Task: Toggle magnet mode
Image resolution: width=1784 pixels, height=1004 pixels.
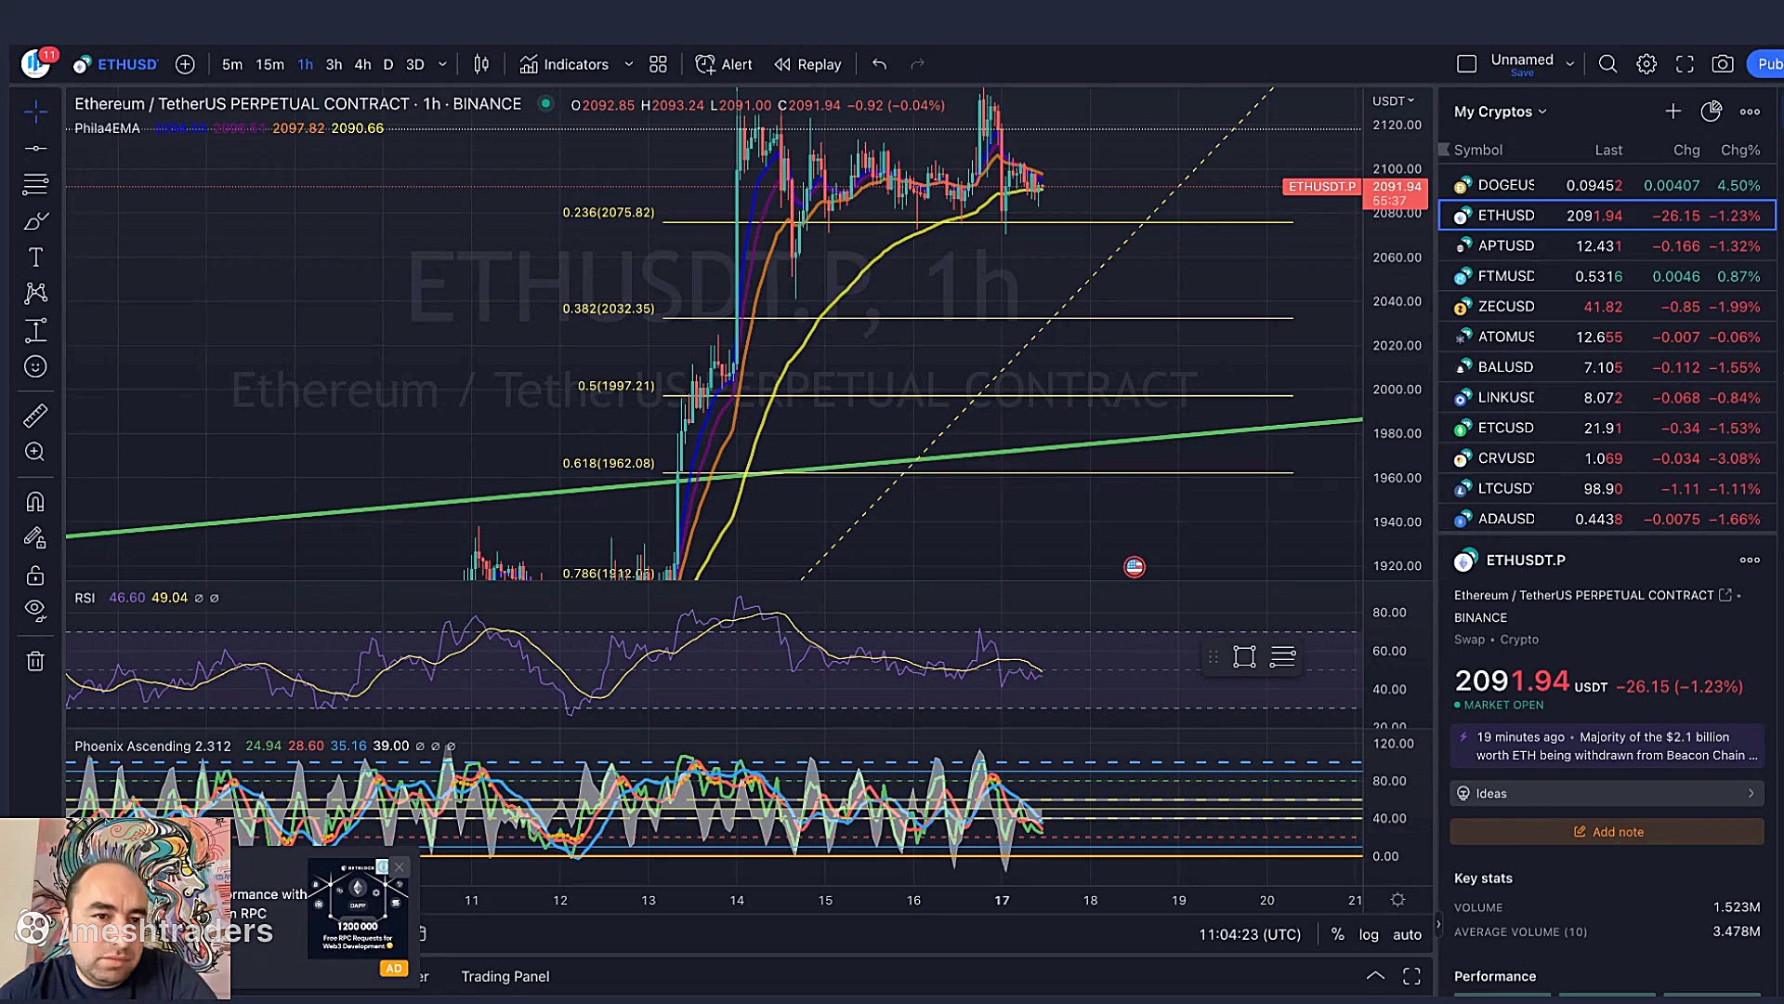Action: coord(35,502)
